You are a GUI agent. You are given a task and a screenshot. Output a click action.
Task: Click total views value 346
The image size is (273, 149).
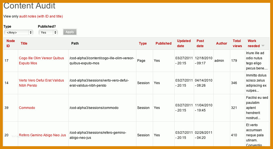click(234, 83)
